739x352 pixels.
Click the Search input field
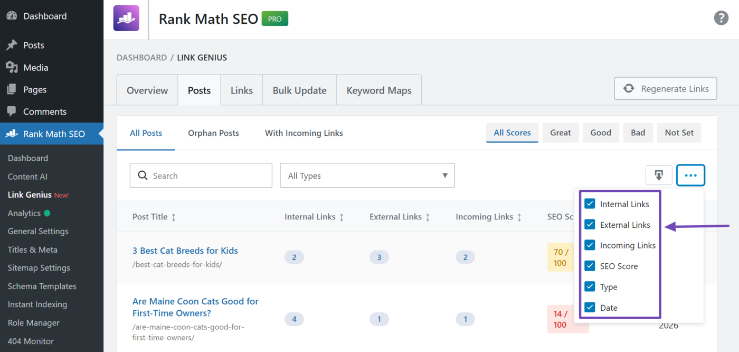point(201,175)
